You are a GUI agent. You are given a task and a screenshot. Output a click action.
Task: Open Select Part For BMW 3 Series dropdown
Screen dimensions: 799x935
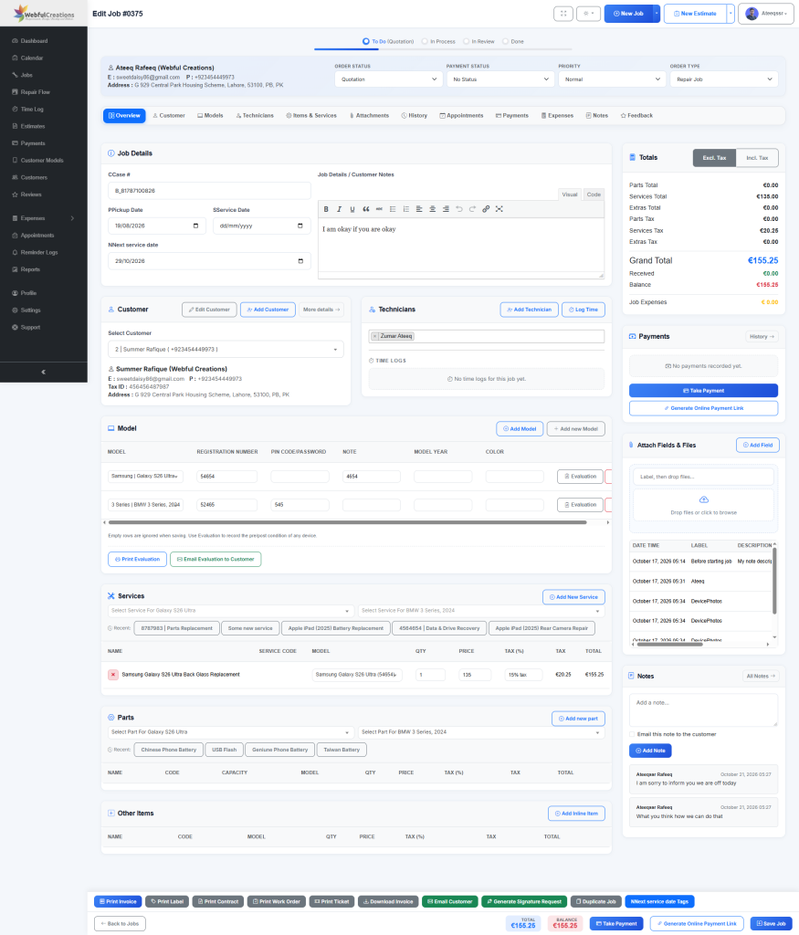(481, 732)
